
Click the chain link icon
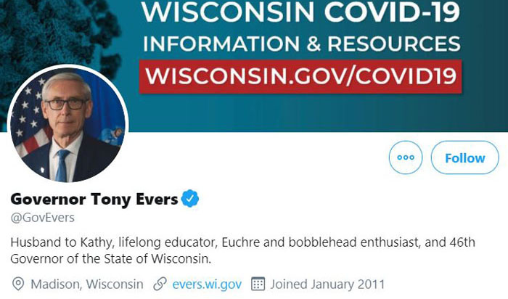coord(160,284)
